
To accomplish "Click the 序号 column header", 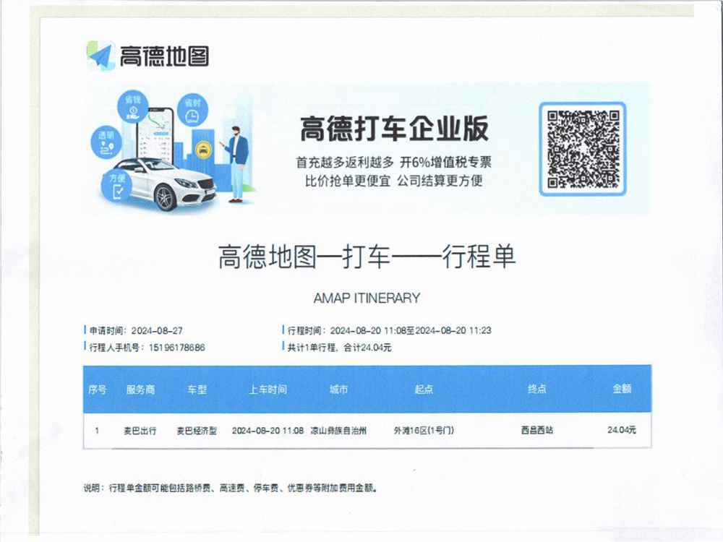I will 98,390.
